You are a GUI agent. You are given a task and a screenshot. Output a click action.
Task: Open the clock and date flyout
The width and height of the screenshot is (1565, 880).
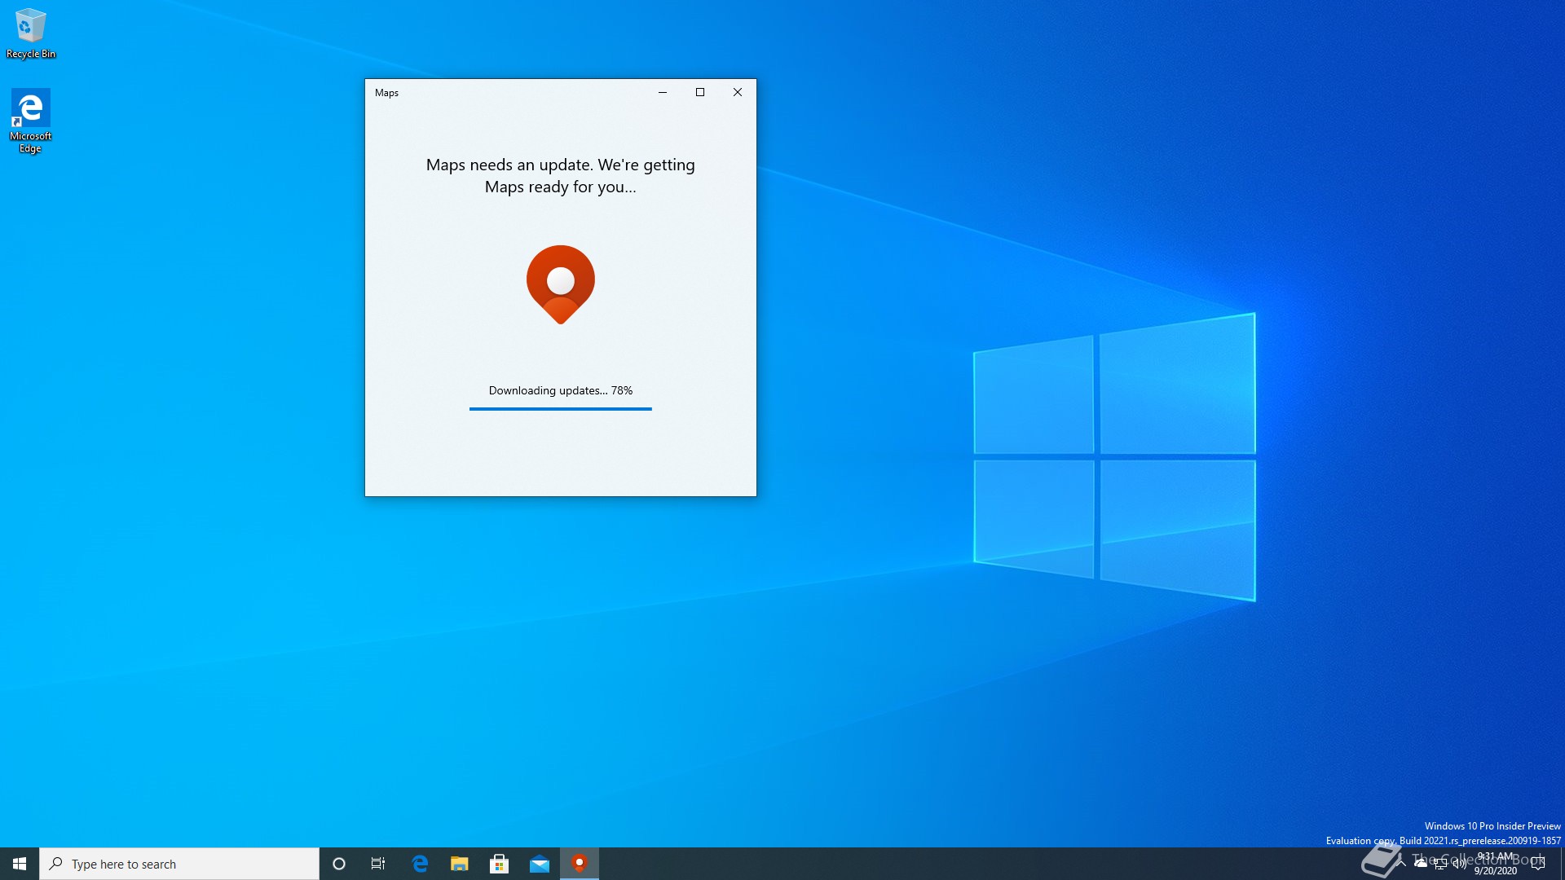(x=1496, y=864)
